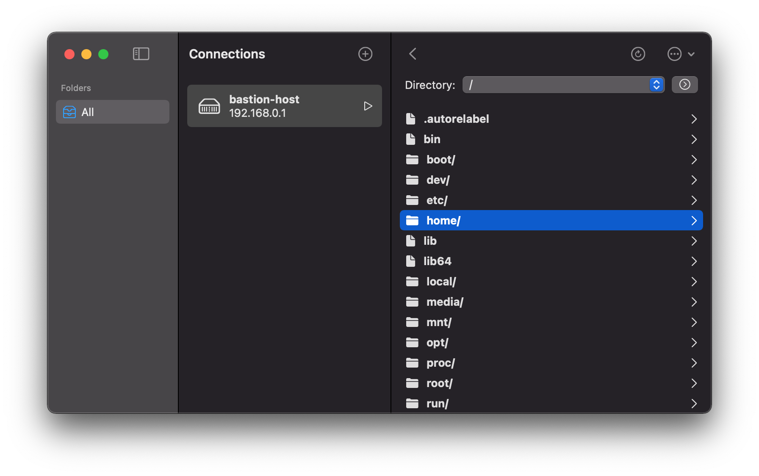
Task: Click the .autorelabel file icon
Action: [x=410, y=119]
